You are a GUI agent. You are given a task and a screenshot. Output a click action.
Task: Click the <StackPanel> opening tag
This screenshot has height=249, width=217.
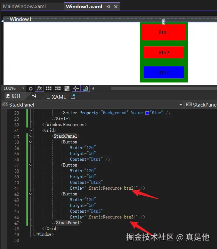65,136
